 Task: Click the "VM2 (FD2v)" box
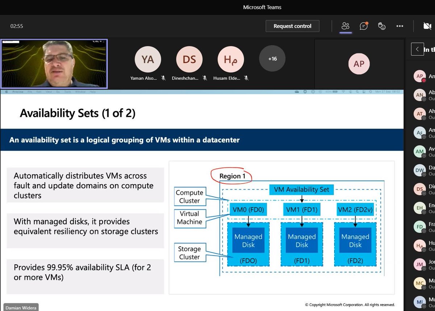(x=355, y=209)
